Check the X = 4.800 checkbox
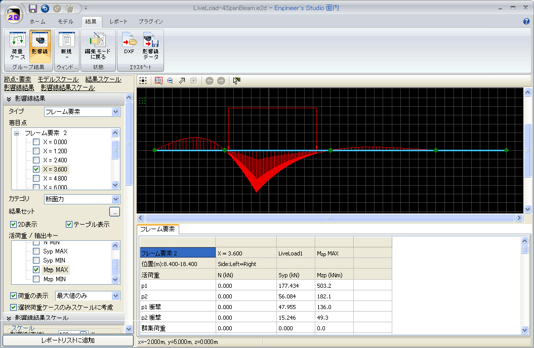The image size is (534, 348). point(36,178)
